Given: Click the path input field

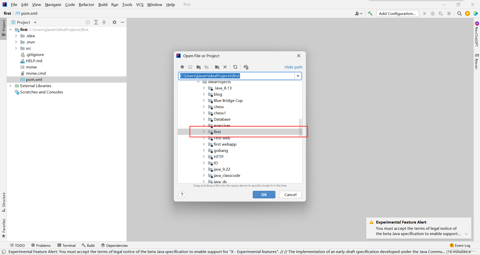Looking at the screenshot, I should 237,76.
